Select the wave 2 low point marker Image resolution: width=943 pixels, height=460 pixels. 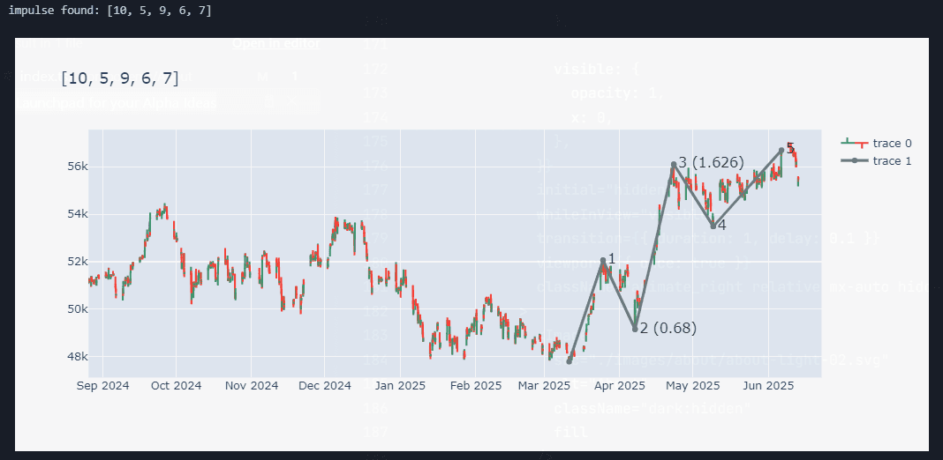635,329
